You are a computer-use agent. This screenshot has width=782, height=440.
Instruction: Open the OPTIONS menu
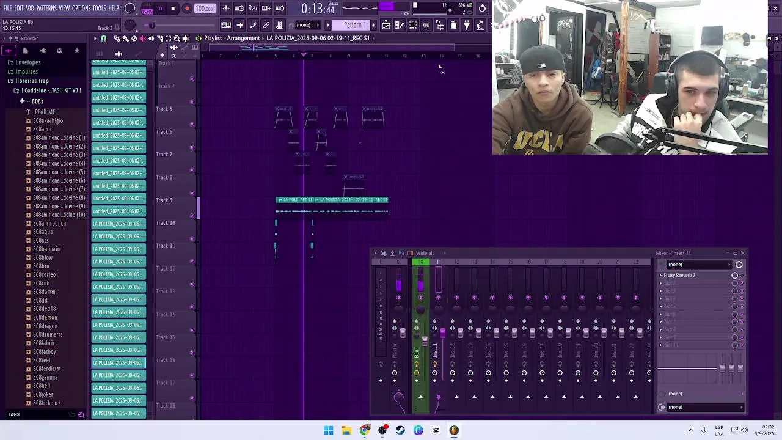(x=81, y=8)
